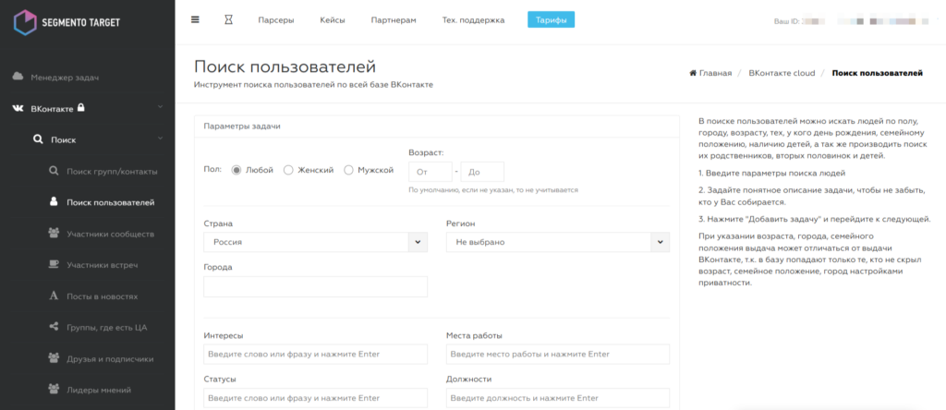Open Партнерам in top navigation
The width and height of the screenshot is (946, 410).
394,20
